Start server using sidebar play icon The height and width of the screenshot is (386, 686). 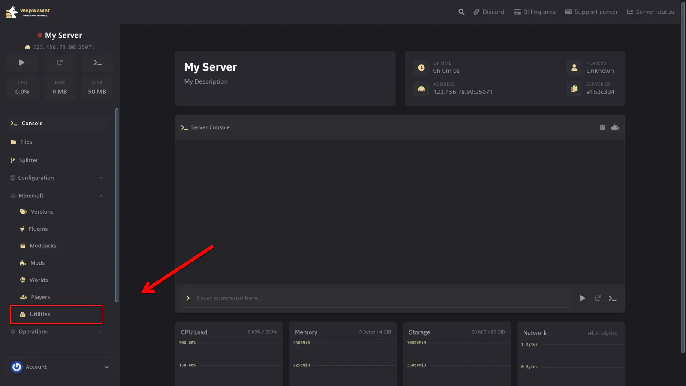[x=22, y=63]
